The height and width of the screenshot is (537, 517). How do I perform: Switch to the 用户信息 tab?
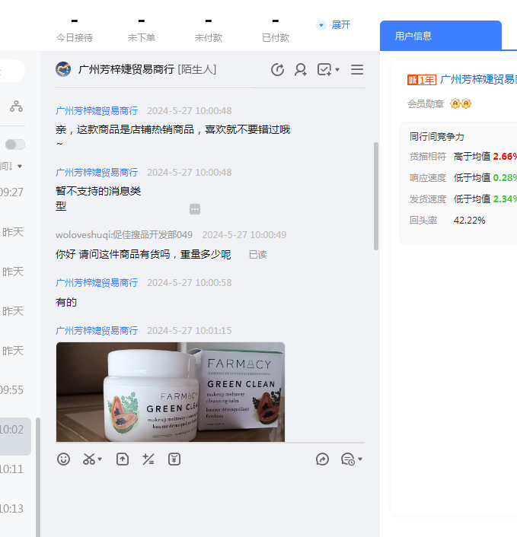click(413, 36)
